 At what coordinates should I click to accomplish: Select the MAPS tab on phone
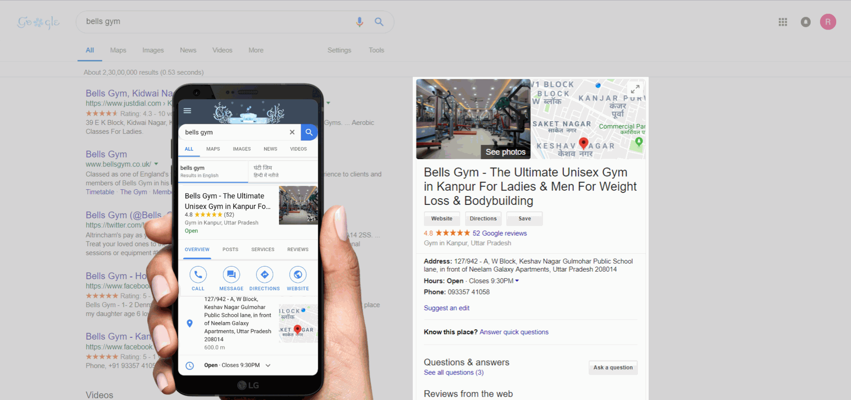tap(213, 149)
